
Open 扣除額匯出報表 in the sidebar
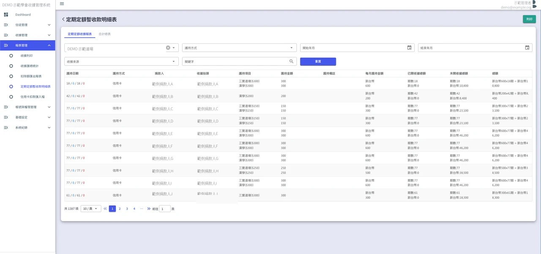[31, 76]
